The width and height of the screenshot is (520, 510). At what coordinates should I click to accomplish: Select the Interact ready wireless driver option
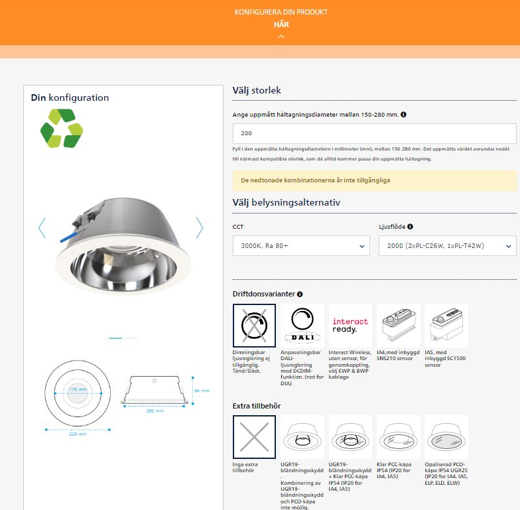click(x=350, y=326)
